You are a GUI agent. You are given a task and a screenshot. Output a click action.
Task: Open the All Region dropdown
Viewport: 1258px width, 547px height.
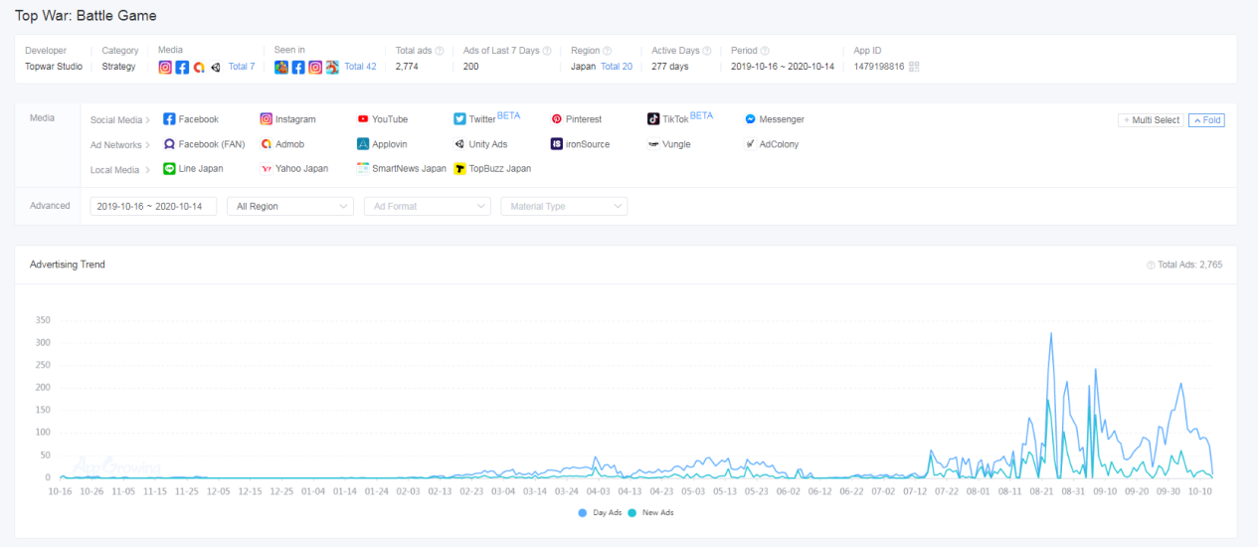point(289,206)
